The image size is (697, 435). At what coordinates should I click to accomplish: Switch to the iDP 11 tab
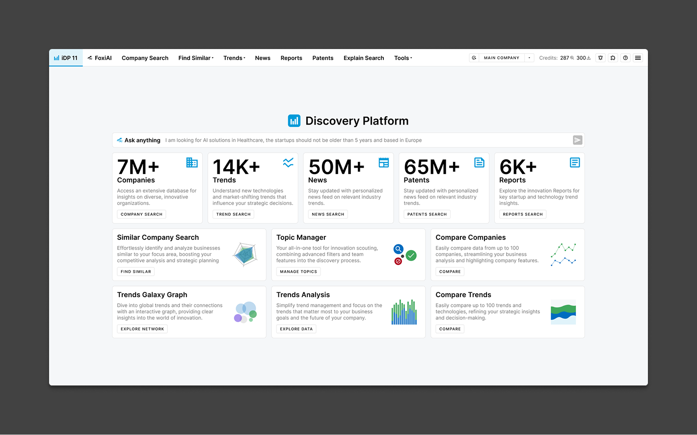tap(66, 57)
